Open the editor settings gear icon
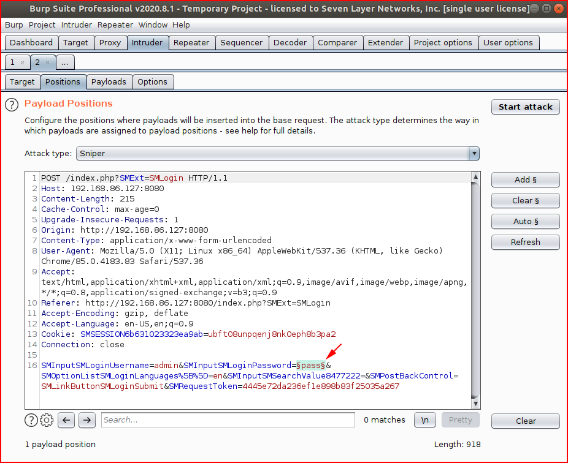 pos(47,420)
